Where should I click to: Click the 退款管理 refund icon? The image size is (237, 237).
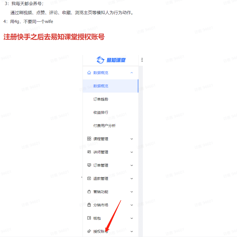[x=89, y=179]
